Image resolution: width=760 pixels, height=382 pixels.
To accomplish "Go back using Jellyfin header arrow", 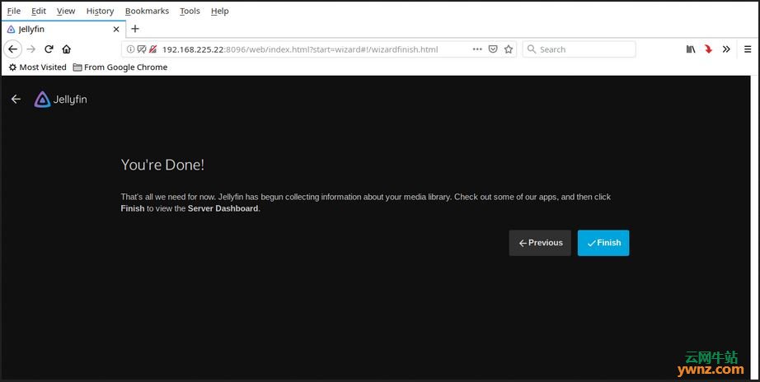I will coord(16,100).
